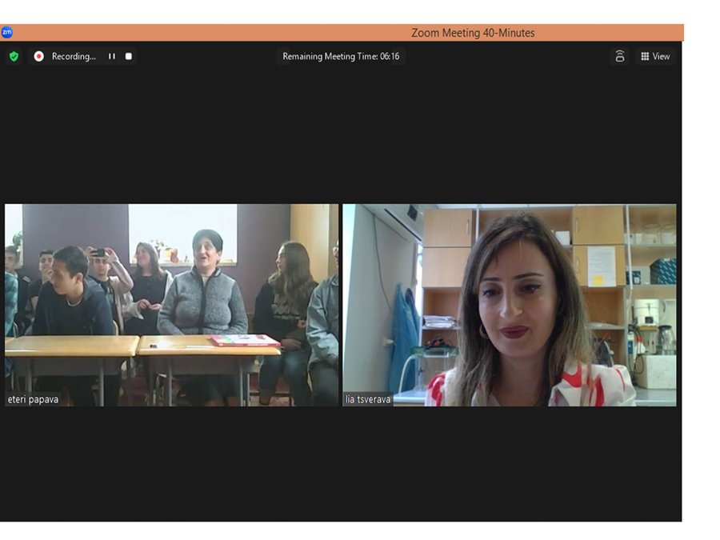Select the eteri papava video tile

tap(171, 304)
